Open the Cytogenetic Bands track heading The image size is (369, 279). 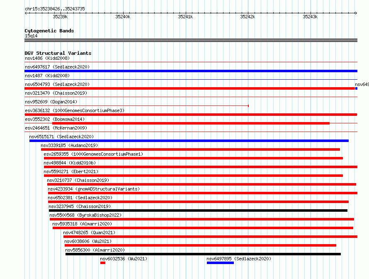(49, 31)
